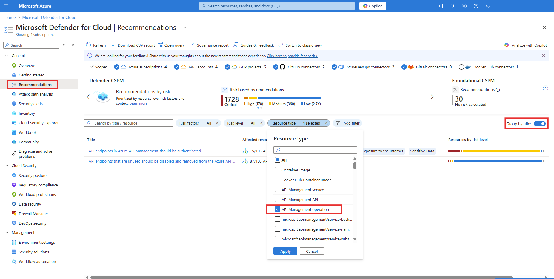Open the notifications bell

pyautogui.click(x=452, y=6)
